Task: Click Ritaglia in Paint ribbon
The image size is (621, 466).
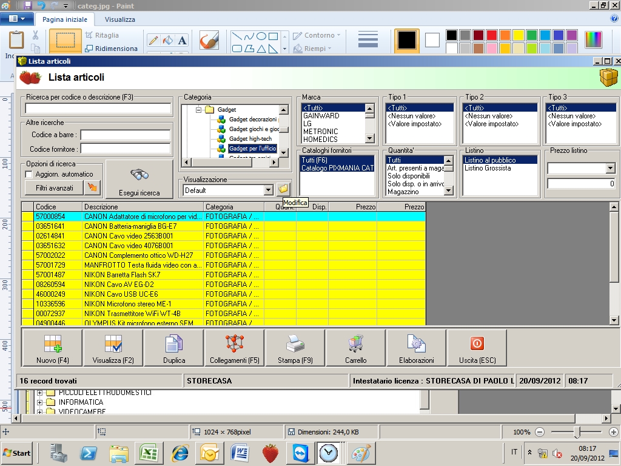Action: click(102, 35)
